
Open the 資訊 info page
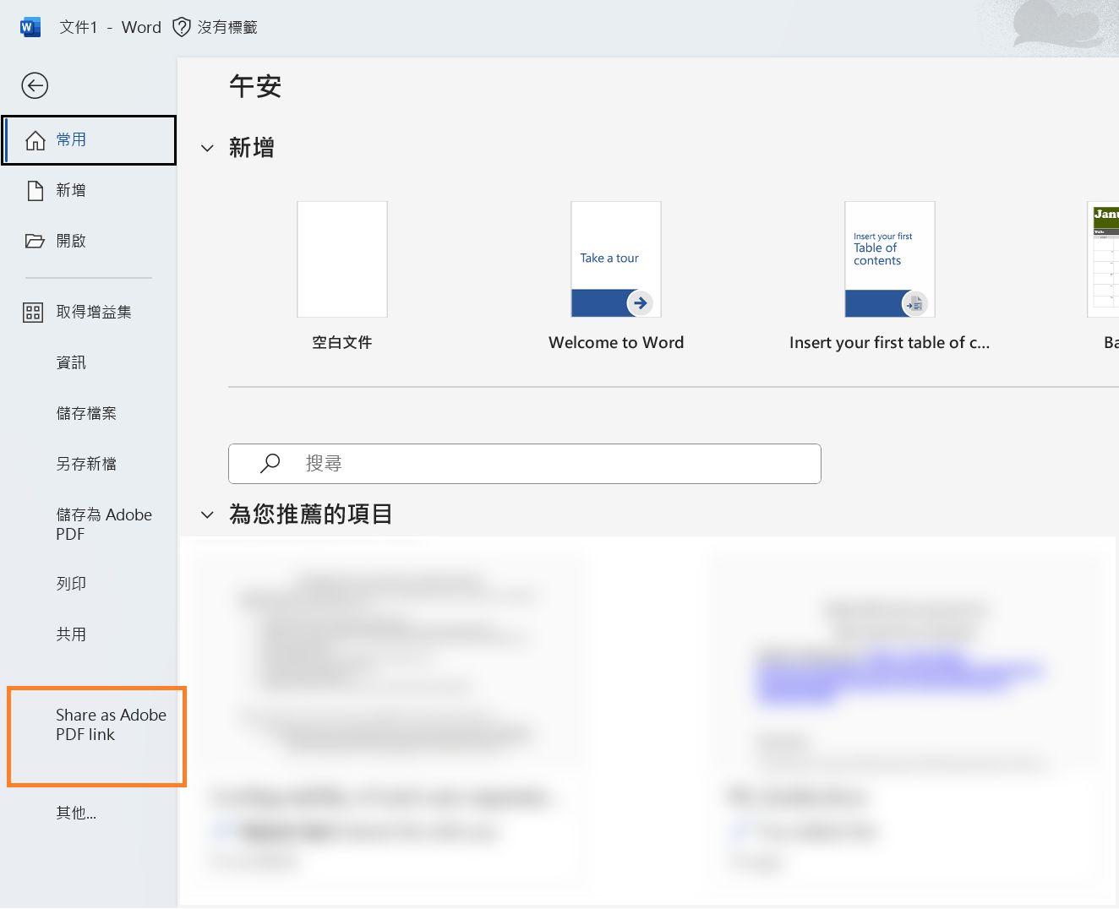click(x=71, y=362)
